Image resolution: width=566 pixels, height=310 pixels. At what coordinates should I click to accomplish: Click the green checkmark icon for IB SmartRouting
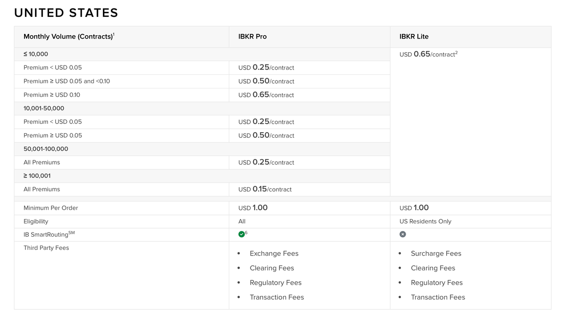coord(241,234)
